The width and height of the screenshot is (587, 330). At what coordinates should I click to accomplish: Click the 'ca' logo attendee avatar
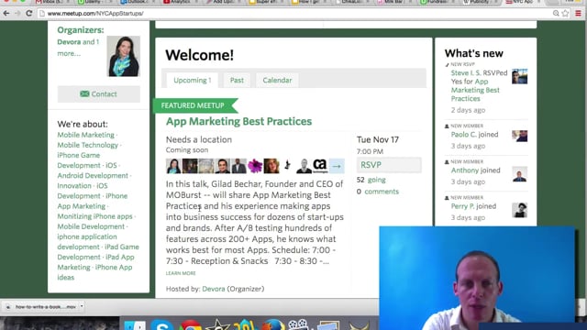click(x=320, y=166)
